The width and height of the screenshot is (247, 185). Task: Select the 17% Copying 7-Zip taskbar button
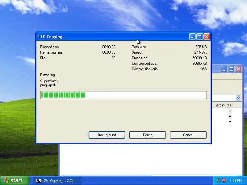click(57, 181)
